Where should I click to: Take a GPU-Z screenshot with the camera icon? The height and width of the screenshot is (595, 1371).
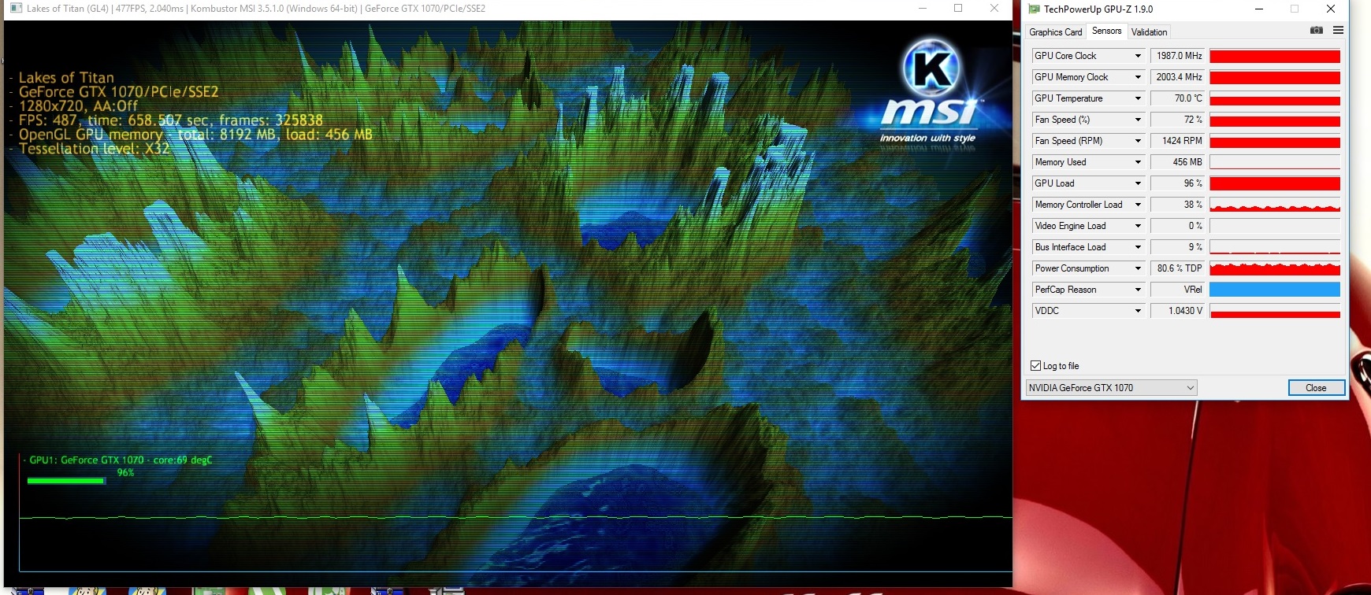1316,31
